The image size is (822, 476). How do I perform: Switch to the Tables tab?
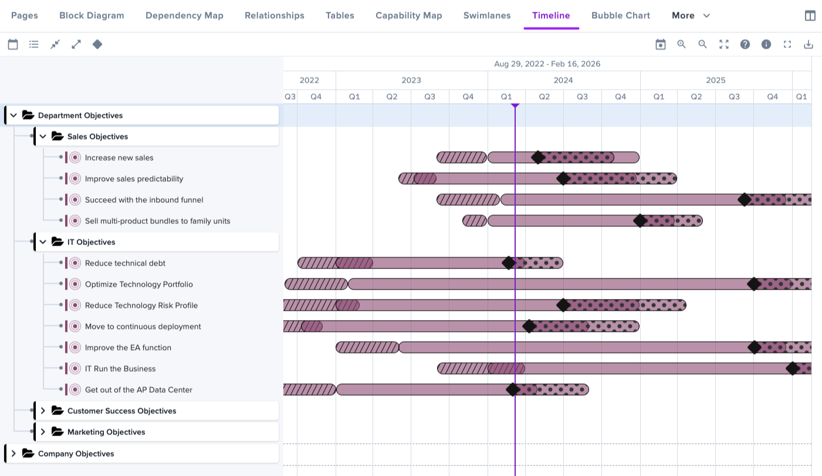tap(340, 15)
